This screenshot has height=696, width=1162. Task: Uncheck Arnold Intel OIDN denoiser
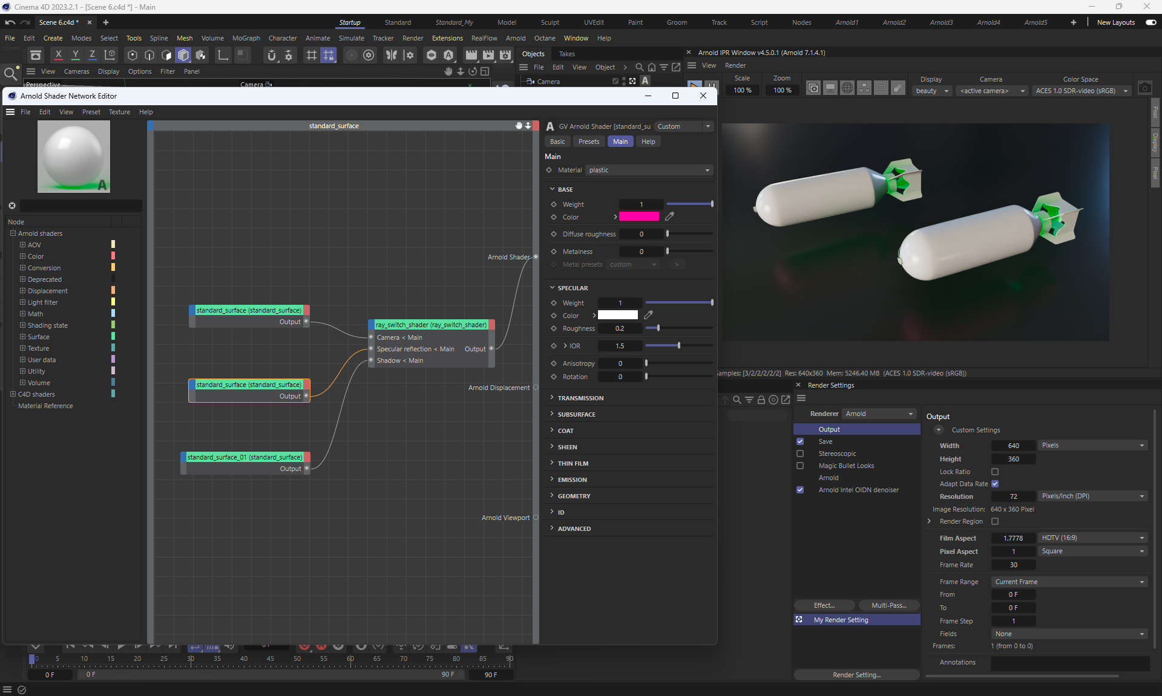[800, 490]
